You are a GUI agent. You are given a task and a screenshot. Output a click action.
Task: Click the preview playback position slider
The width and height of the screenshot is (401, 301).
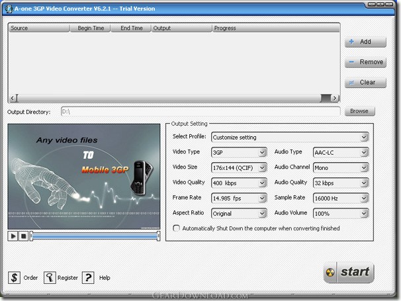pos(95,236)
